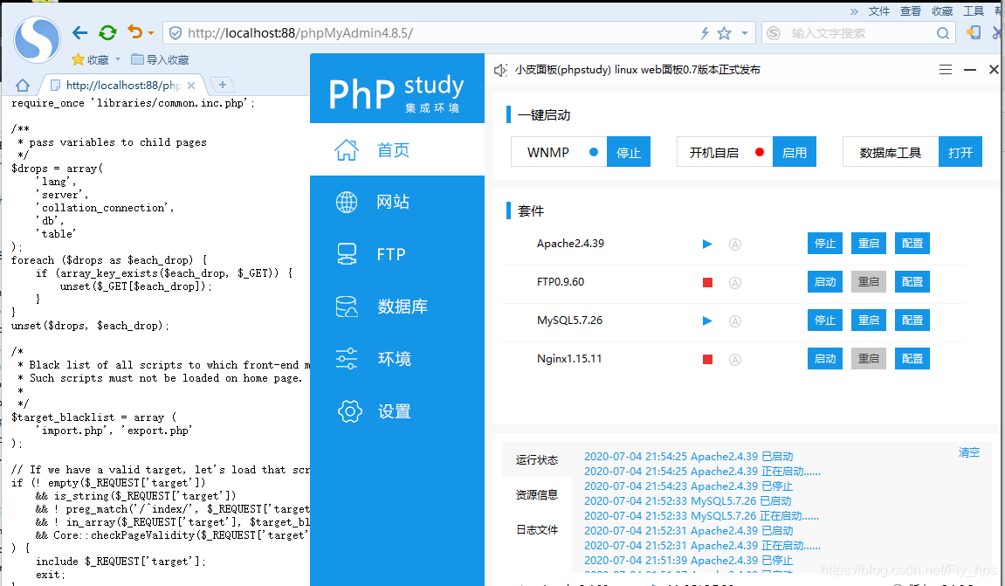Click the Sogou browser logo
This screenshot has height=586, width=1005.
pyautogui.click(x=38, y=40)
